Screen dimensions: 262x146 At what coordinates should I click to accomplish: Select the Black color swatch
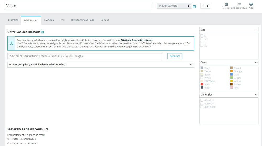(202, 88)
